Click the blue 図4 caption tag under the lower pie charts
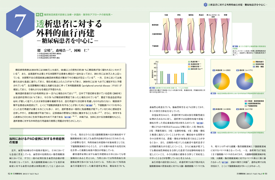Screen dimensions: 275x180 [213, 133]
